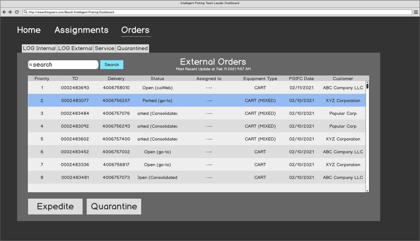Select TO number 0002483693
The image size is (420, 241).
pyautogui.click(x=75, y=87)
